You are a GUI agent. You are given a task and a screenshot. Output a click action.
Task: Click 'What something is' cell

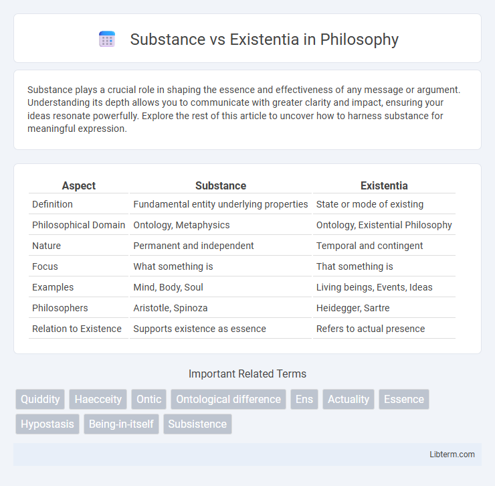[220, 266]
